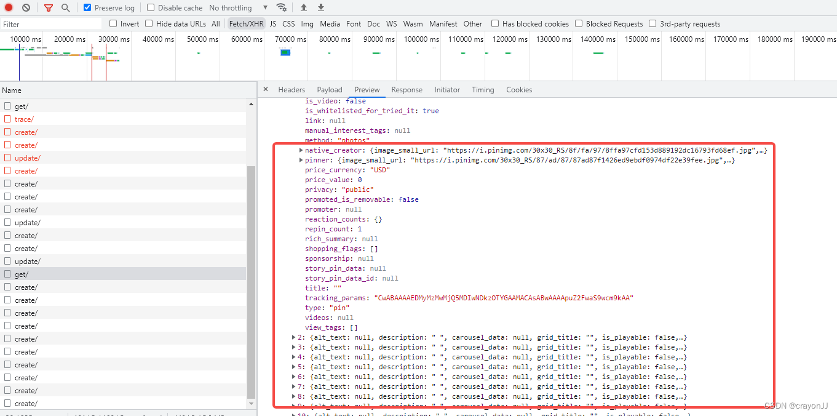Expand array item 4 in preview

293,357
